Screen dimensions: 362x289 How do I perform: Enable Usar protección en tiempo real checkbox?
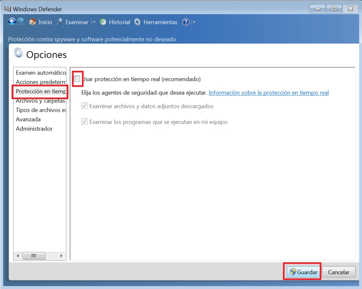point(77,79)
